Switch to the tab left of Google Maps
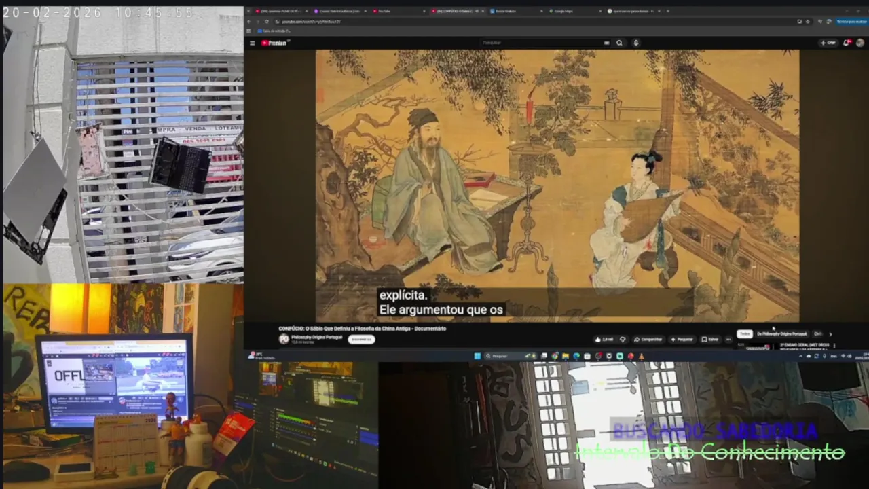 point(516,11)
